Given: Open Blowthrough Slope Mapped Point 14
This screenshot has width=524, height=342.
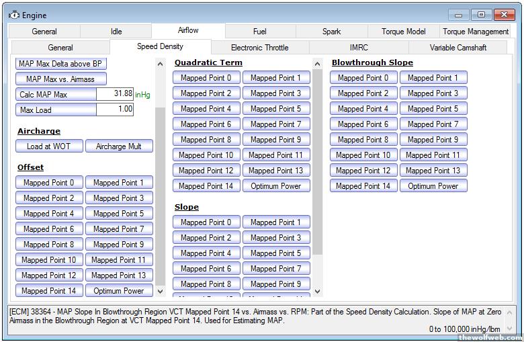Looking at the screenshot, I should coord(363,186).
